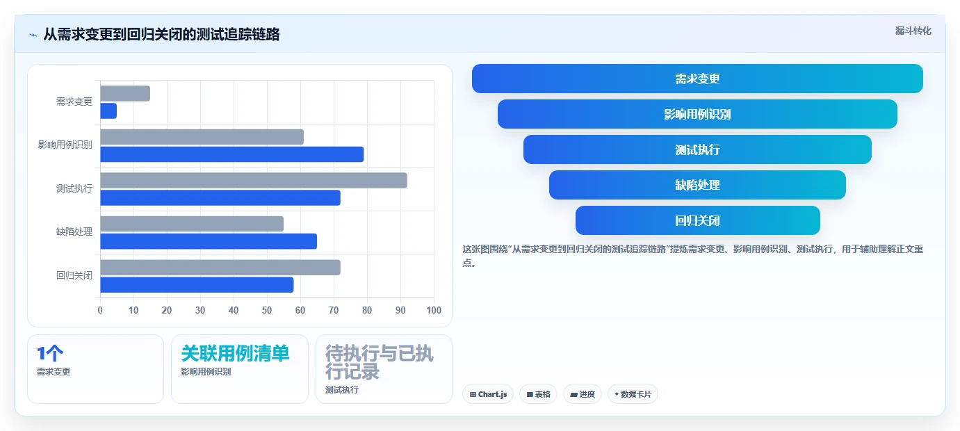Open the 1个 需求变更 stat card
This screenshot has height=431, width=960.
click(95, 369)
